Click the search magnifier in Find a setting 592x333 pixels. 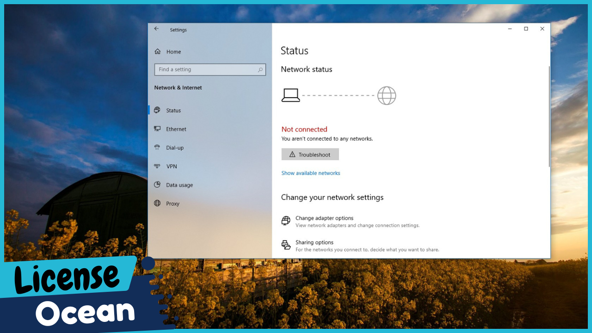[260, 69]
